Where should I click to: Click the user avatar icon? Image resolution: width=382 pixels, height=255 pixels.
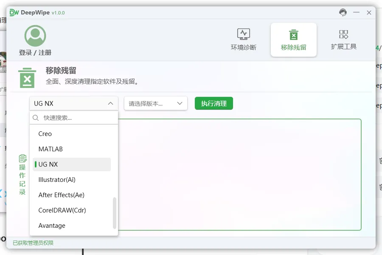point(35,36)
